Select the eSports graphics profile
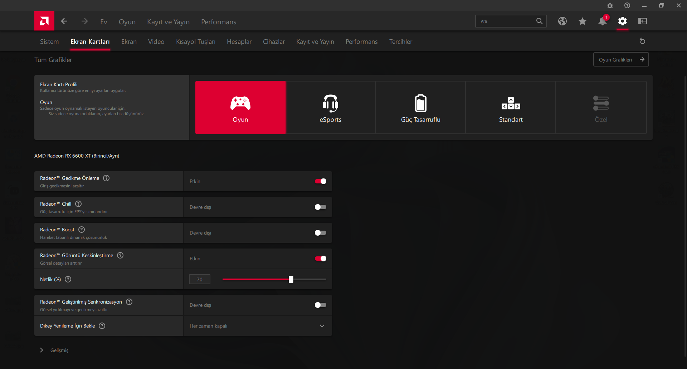This screenshot has width=687, height=369. [x=331, y=107]
